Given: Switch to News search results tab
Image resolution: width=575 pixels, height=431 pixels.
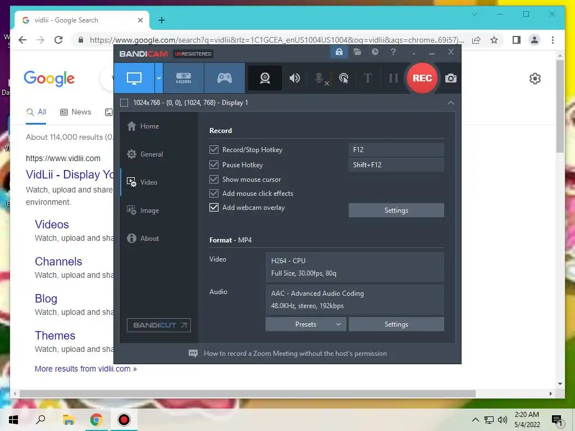Looking at the screenshot, I should tap(76, 112).
